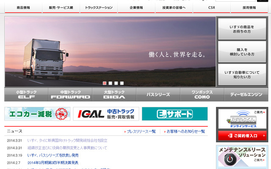The width and height of the screenshot is (271, 169).
Task: Click the ご案内 link on maintenance banner
Action: [x=259, y=160]
